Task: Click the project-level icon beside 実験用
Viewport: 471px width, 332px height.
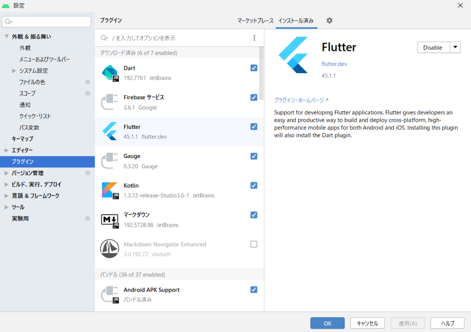Action: click(x=88, y=218)
